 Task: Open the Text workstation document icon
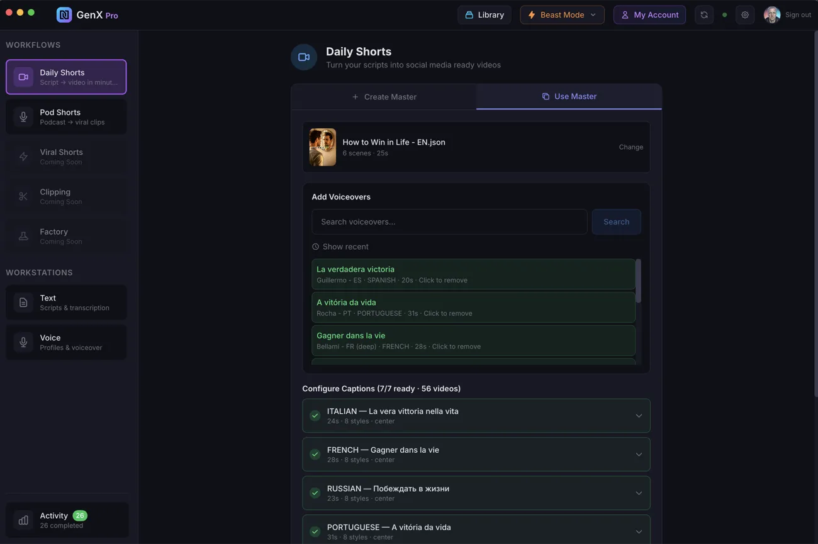pyautogui.click(x=23, y=302)
